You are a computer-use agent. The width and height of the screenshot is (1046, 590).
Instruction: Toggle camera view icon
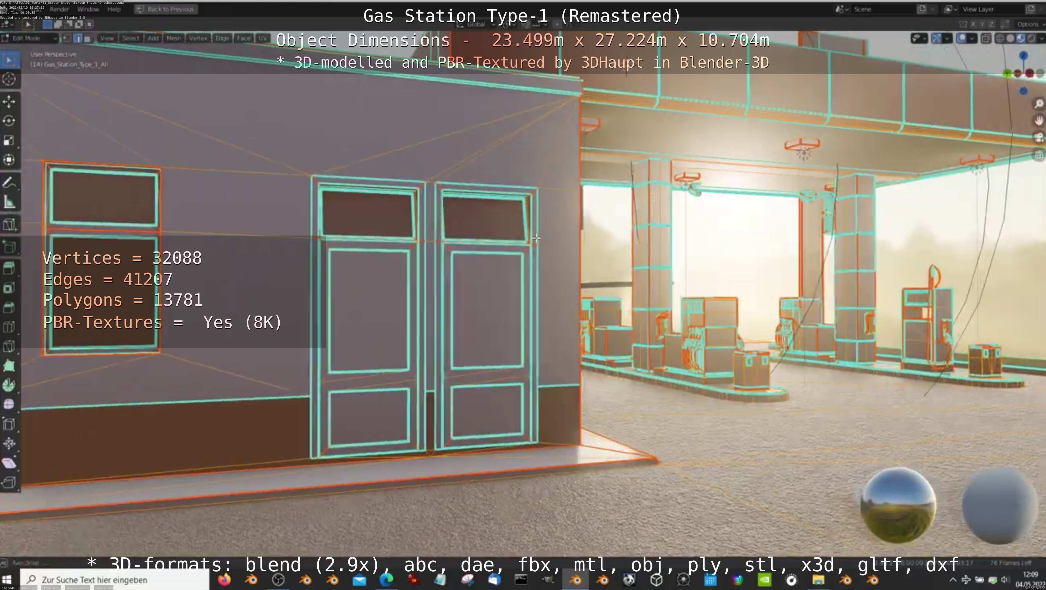1039,138
